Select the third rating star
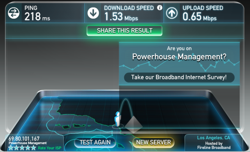The height and width of the screenshot is (152, 250). 22,148
